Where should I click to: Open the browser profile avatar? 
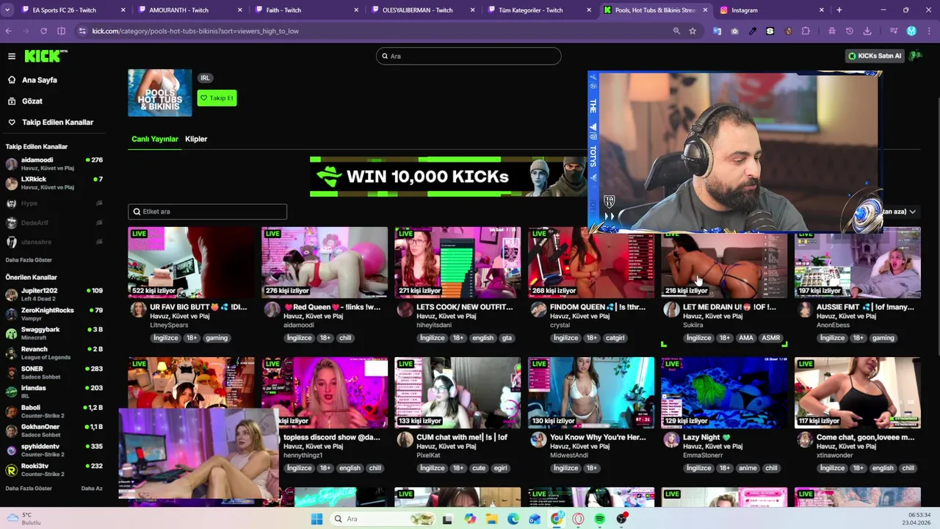coord(911,31)
